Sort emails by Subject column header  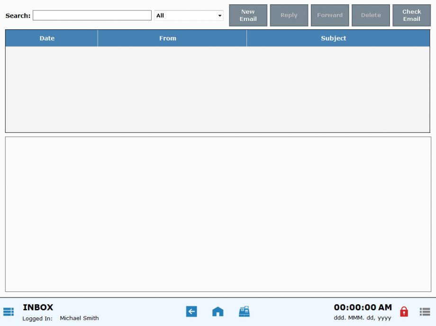pyautogui.click(x=338, y=38)
